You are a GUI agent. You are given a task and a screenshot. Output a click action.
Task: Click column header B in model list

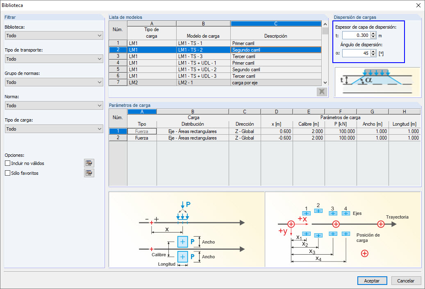[x=203, y=24]
